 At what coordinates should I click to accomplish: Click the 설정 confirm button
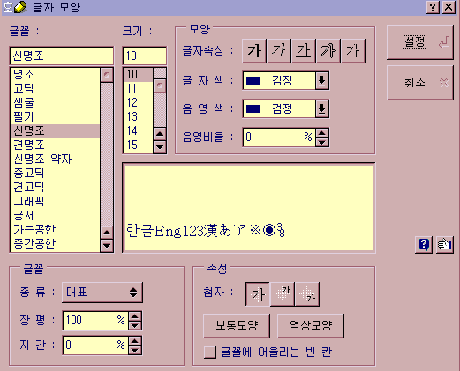click(419, 42)
